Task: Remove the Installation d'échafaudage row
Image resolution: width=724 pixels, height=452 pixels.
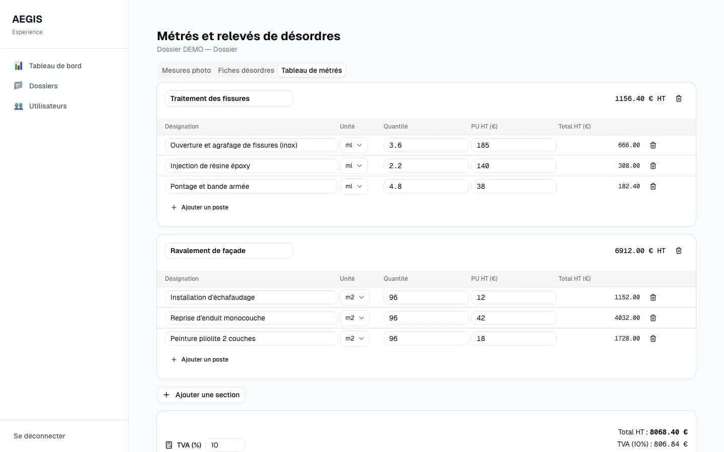Action: tap(653, 297)
